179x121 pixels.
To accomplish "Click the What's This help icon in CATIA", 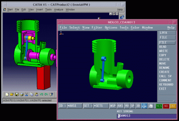I will (51, 94).
